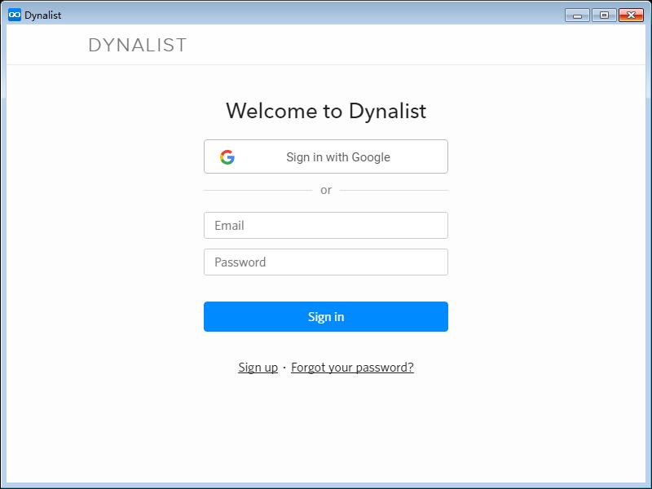
Task: Click the blue Sign in button
Action: 326,317
